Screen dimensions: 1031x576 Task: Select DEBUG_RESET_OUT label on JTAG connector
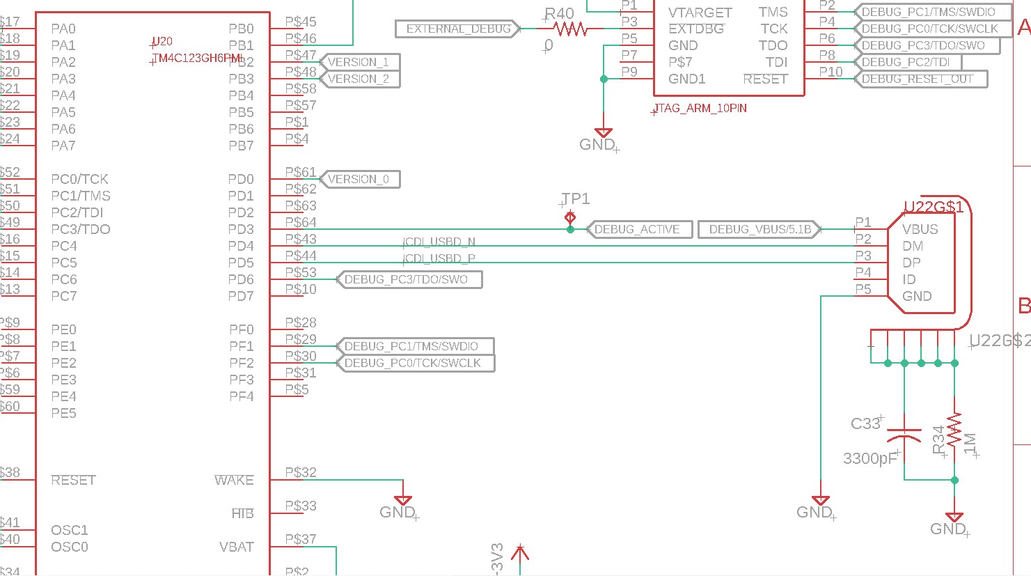[x=921, y=79]
